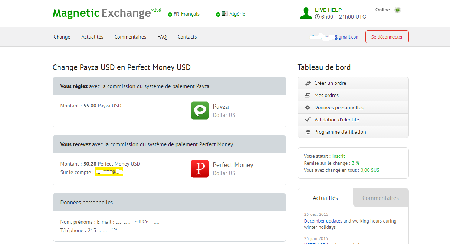Click the arrows icon for Créer un ordre
Screen dimensions: 450x244
coord(308,83)
